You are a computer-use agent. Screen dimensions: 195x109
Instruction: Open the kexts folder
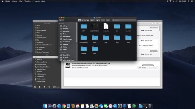pos(95,38)
